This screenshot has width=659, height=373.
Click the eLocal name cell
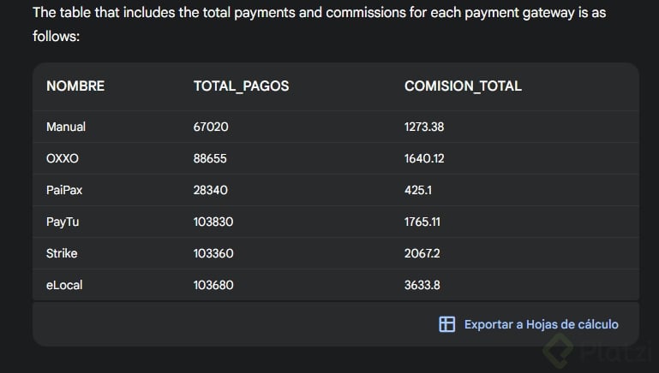point(64,285)
